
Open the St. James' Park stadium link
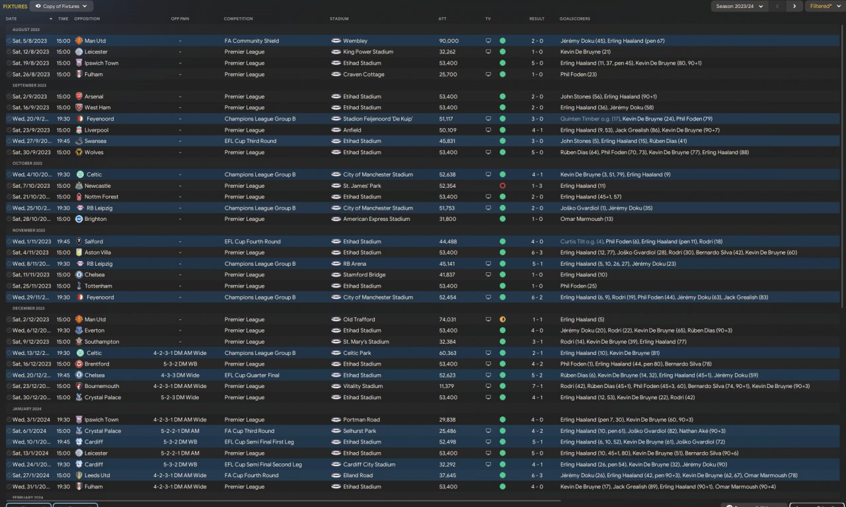tap(362, 186)
